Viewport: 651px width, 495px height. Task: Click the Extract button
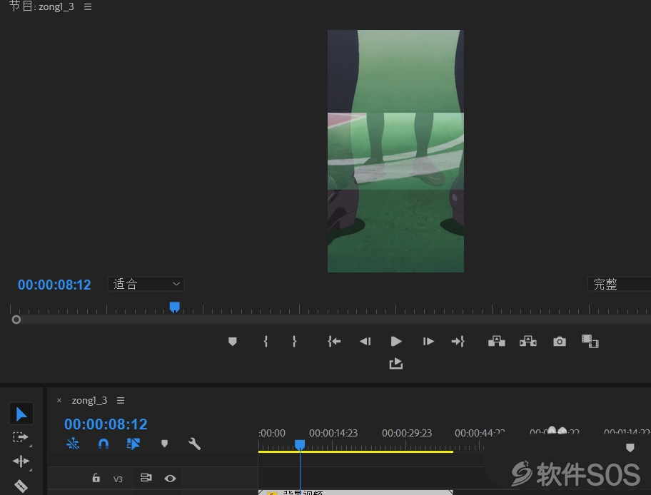coord(528,341)
